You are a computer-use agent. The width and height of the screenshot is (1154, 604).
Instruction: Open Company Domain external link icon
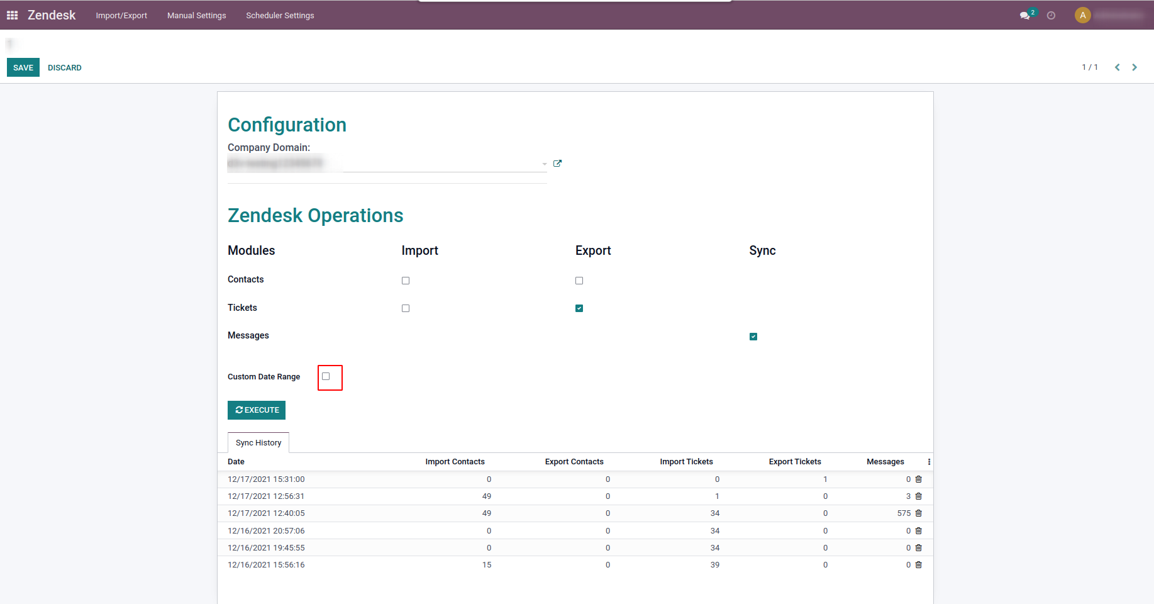tap(557, 164)
